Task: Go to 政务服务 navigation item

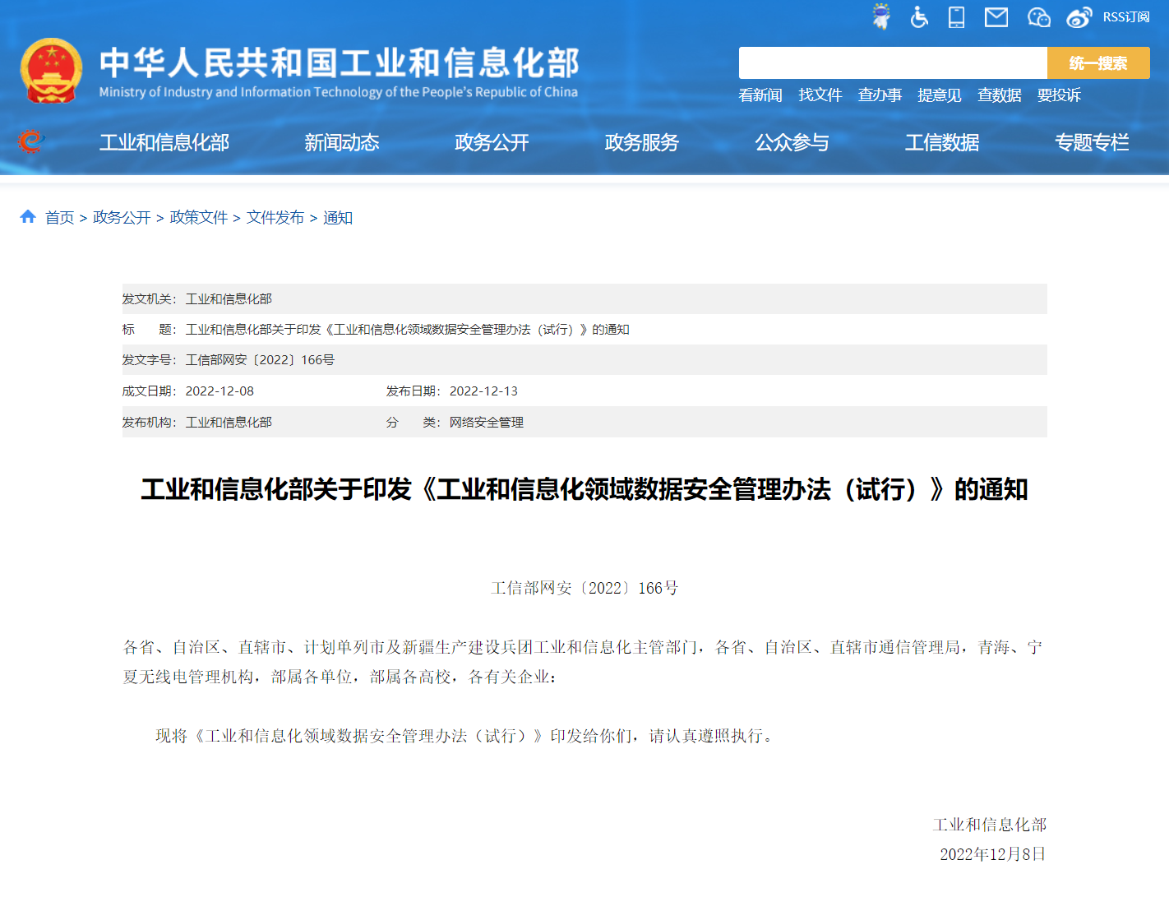Action: [x=641, y=143]
